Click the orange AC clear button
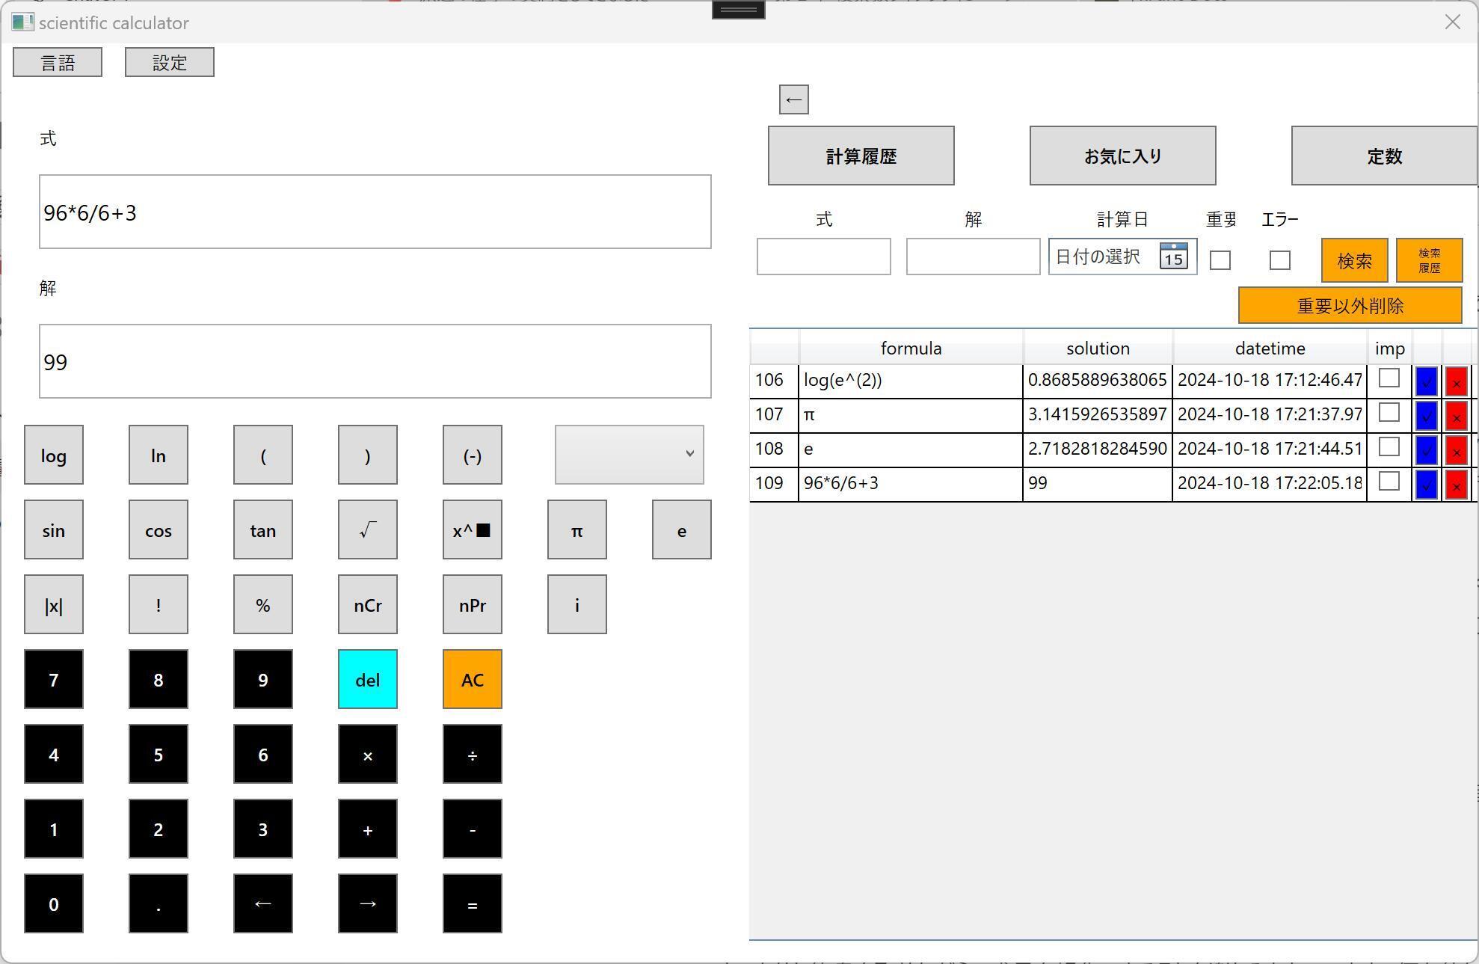This screenshot has height=964, width=1479. click(x=472, y=679)
